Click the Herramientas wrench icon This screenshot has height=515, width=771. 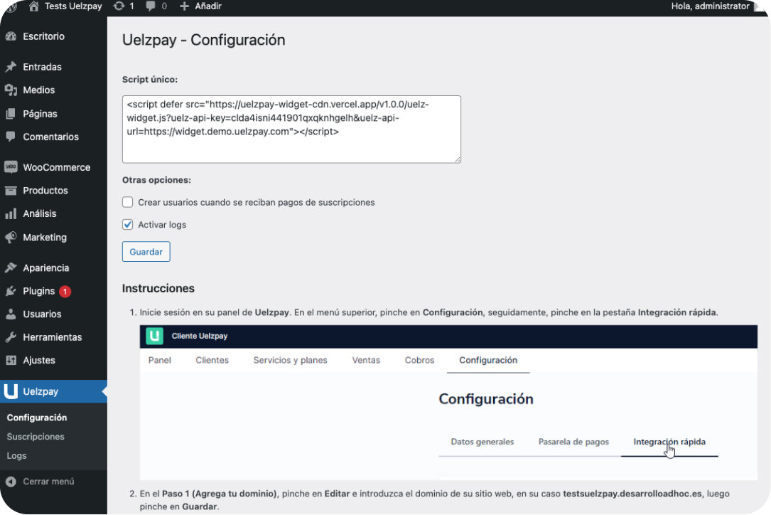click(11, 337)
